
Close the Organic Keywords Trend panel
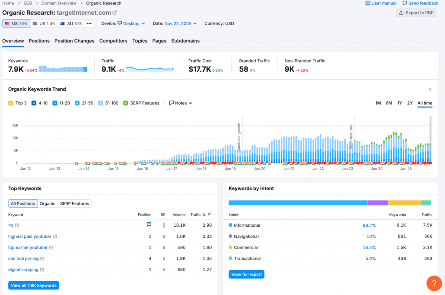pos(430,89)
